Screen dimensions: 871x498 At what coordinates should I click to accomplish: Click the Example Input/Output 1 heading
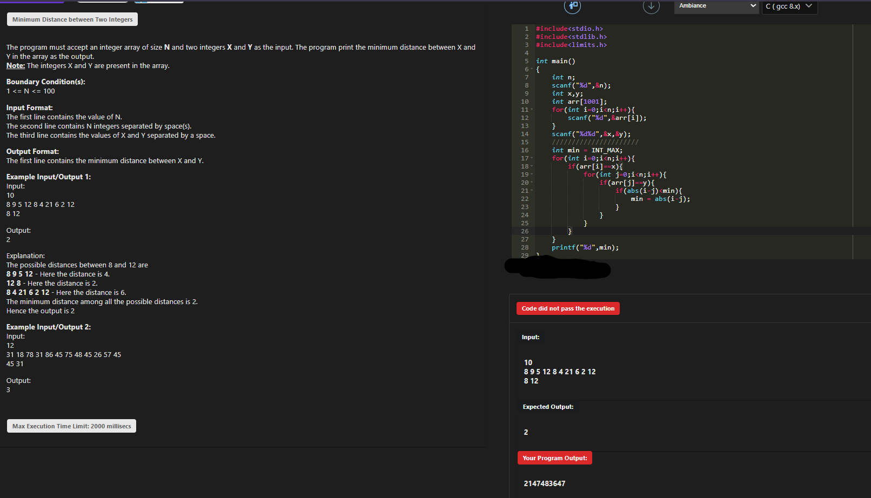(49, 177)
